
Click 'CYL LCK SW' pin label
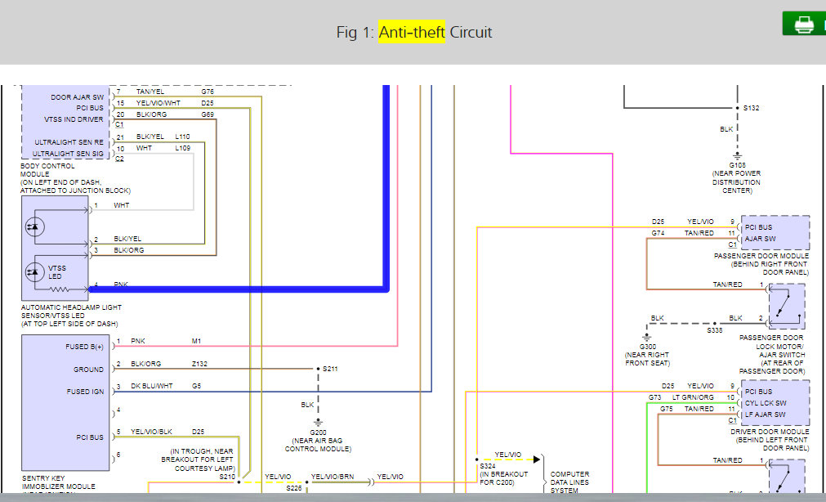click(x=766, y=403)
